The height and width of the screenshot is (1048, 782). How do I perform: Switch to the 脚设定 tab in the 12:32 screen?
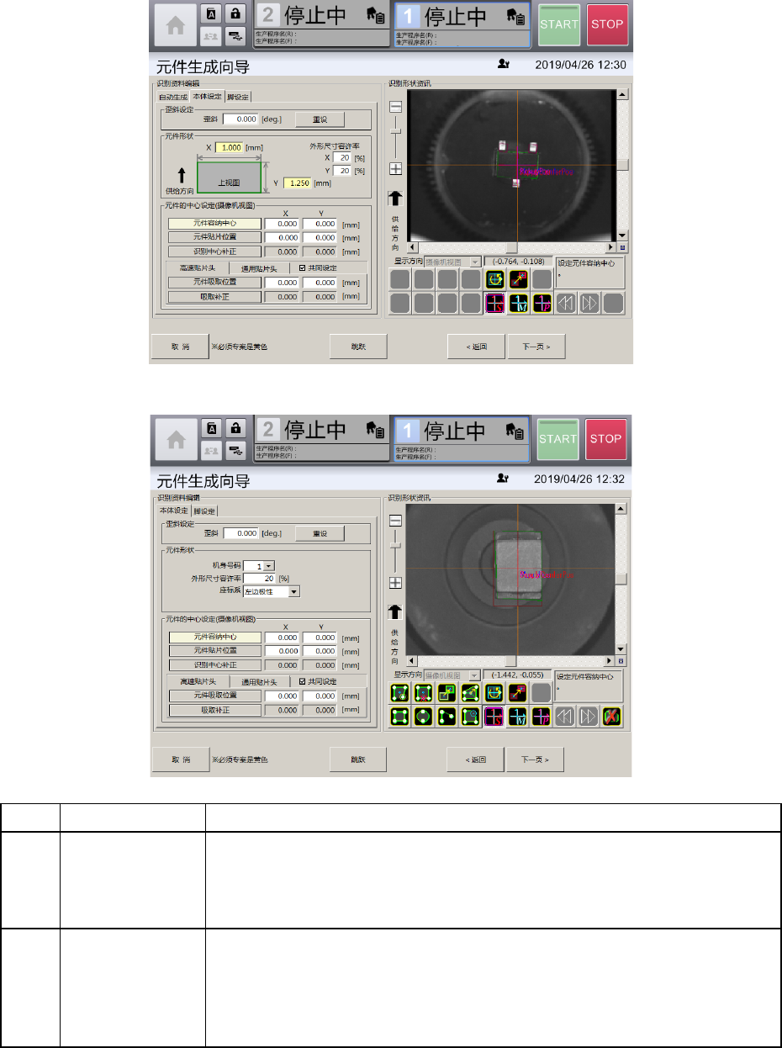(x=204, y=511)
